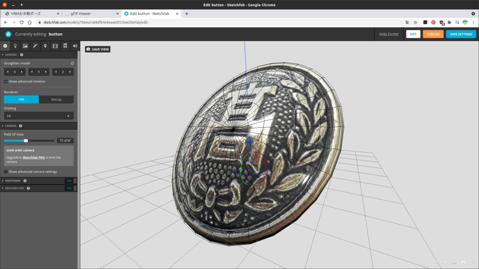479x269 pixels.
Task: Rotate model negative on Z axis
Action: click(x=56, y=72)
